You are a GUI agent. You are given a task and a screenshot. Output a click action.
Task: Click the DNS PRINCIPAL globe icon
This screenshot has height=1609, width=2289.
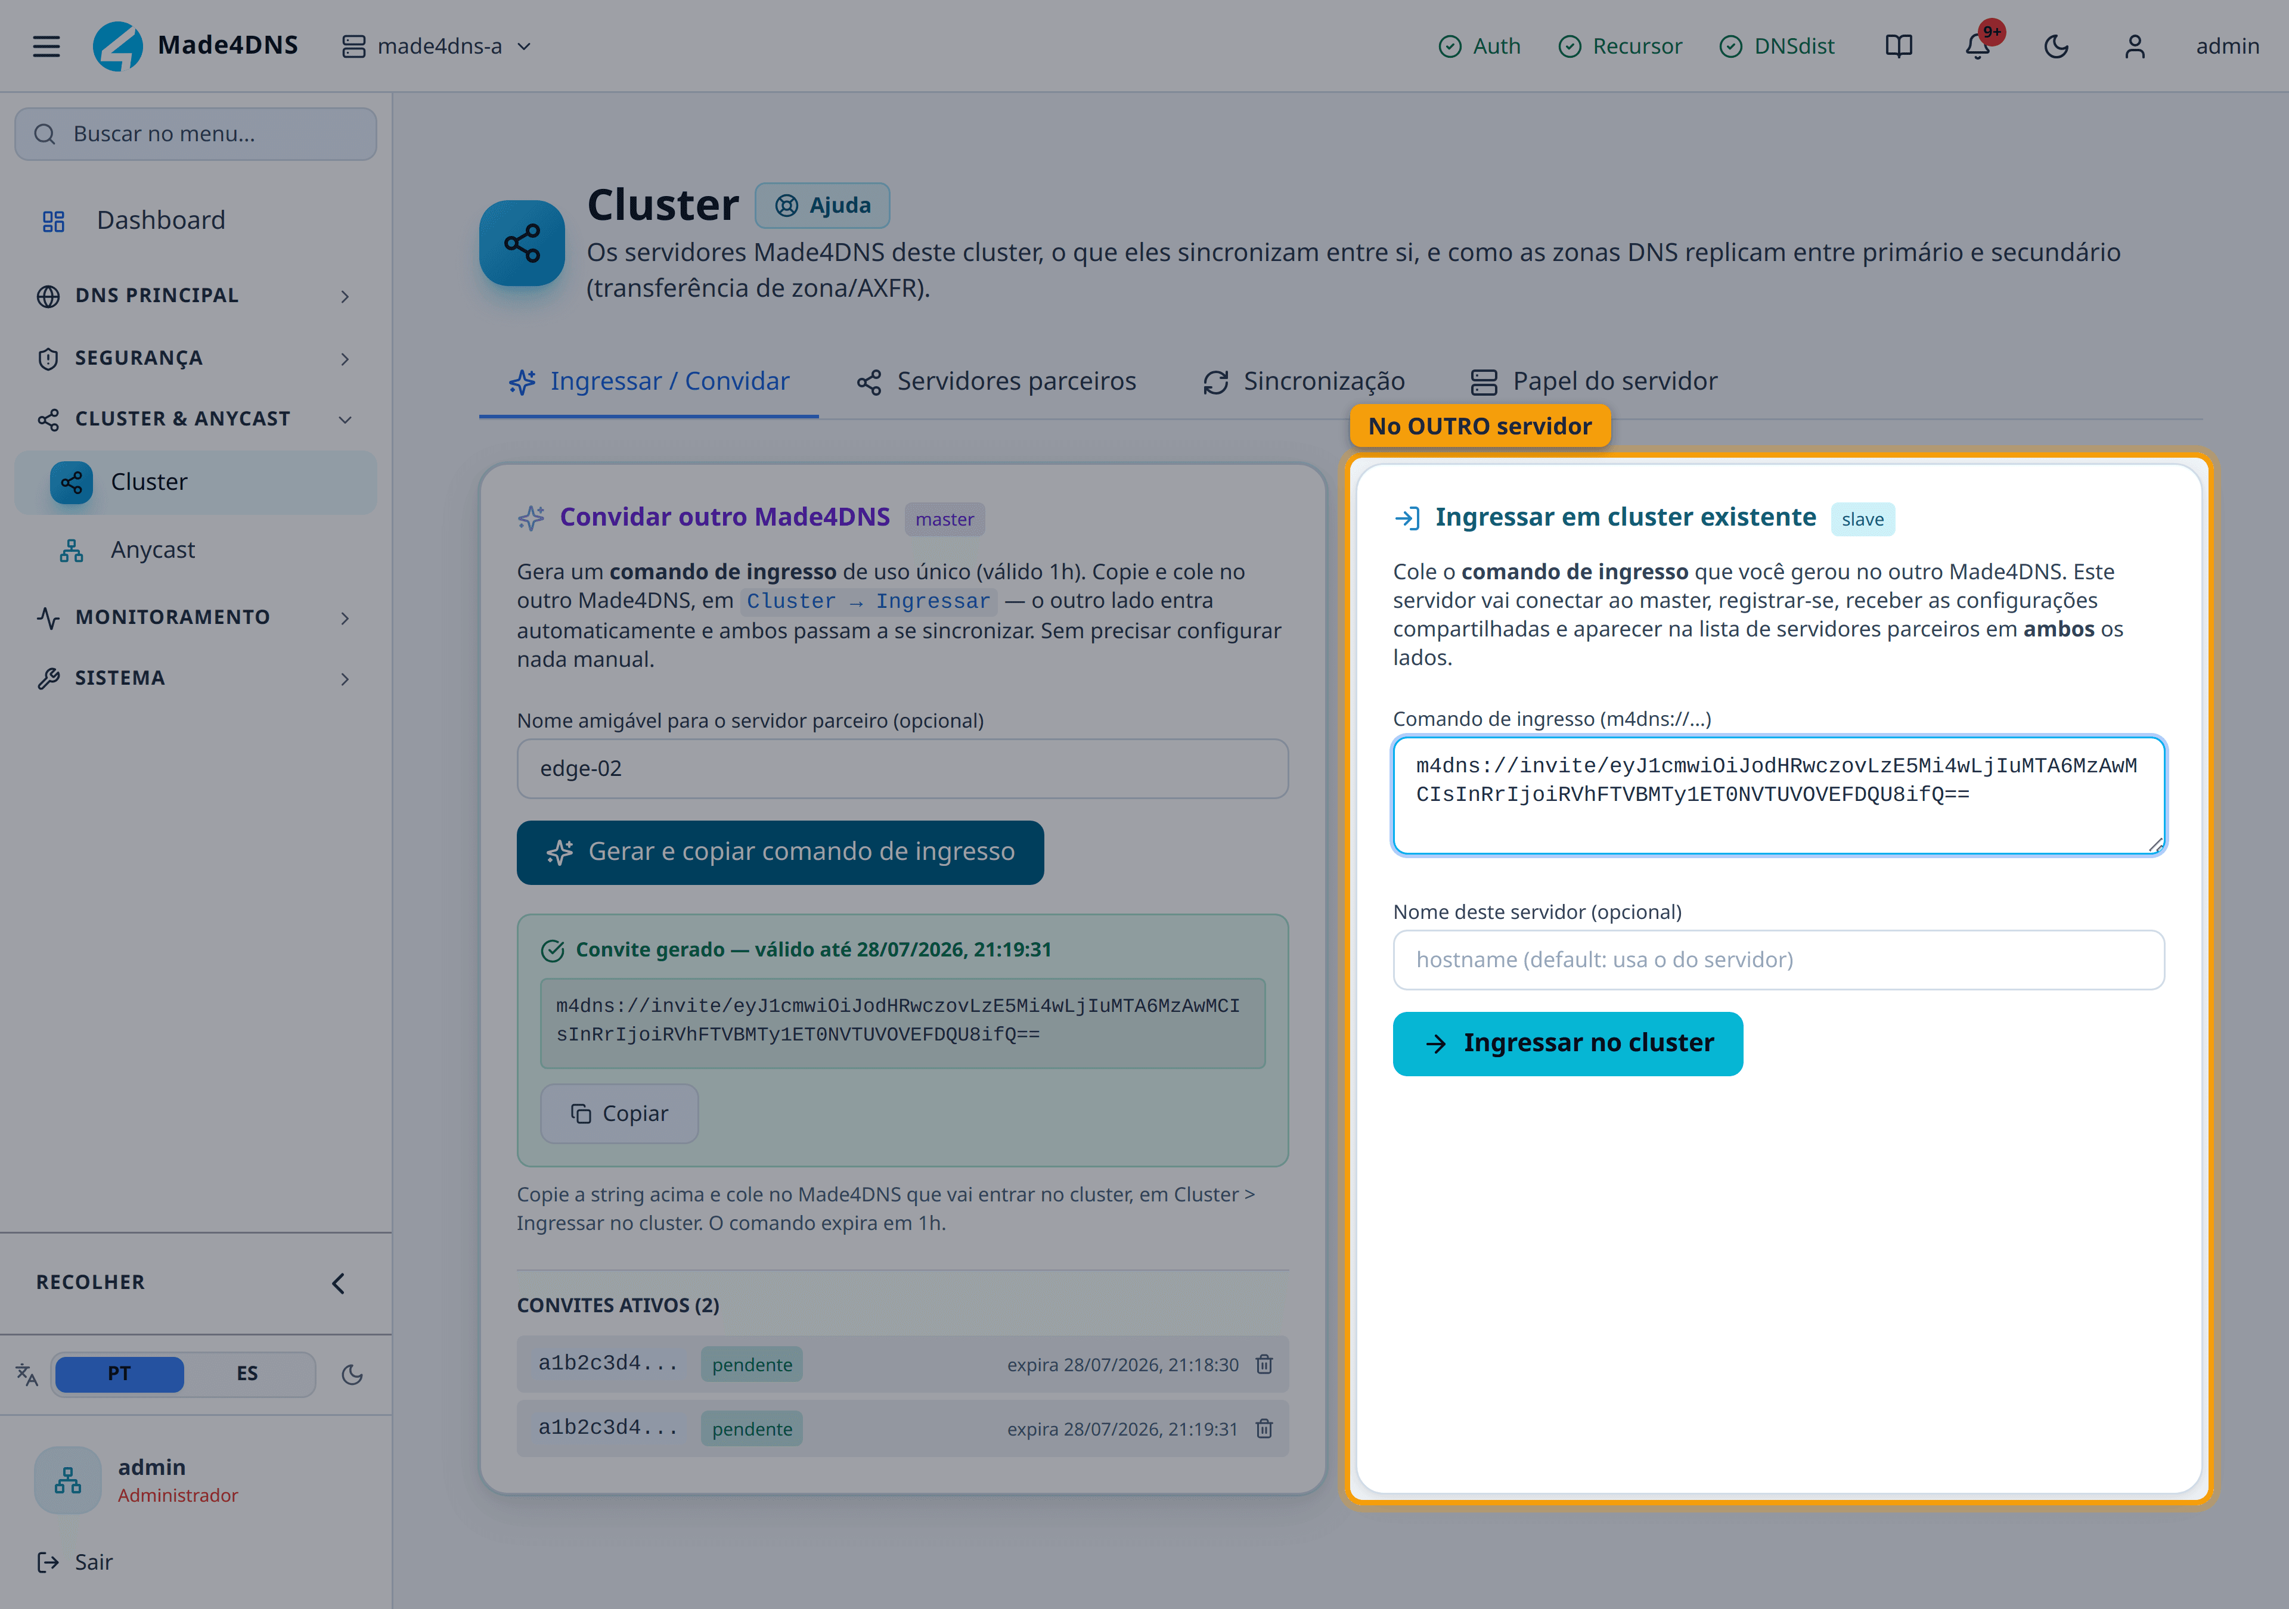[48, 296]
